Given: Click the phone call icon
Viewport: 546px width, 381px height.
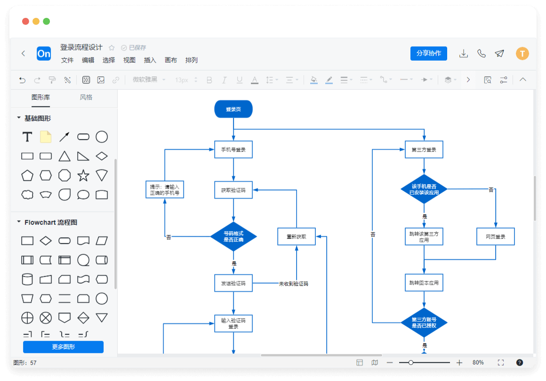Looking at the screenshot, I should 482,54.
